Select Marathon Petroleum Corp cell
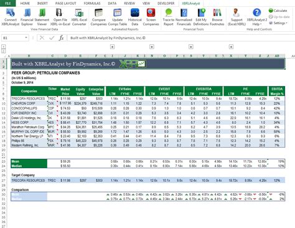Screen dimensions: 295x228 29,127
